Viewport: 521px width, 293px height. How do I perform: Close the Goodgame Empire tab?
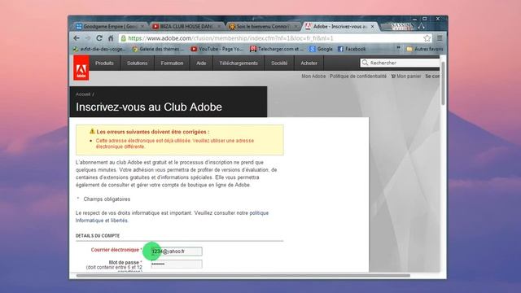142,26
